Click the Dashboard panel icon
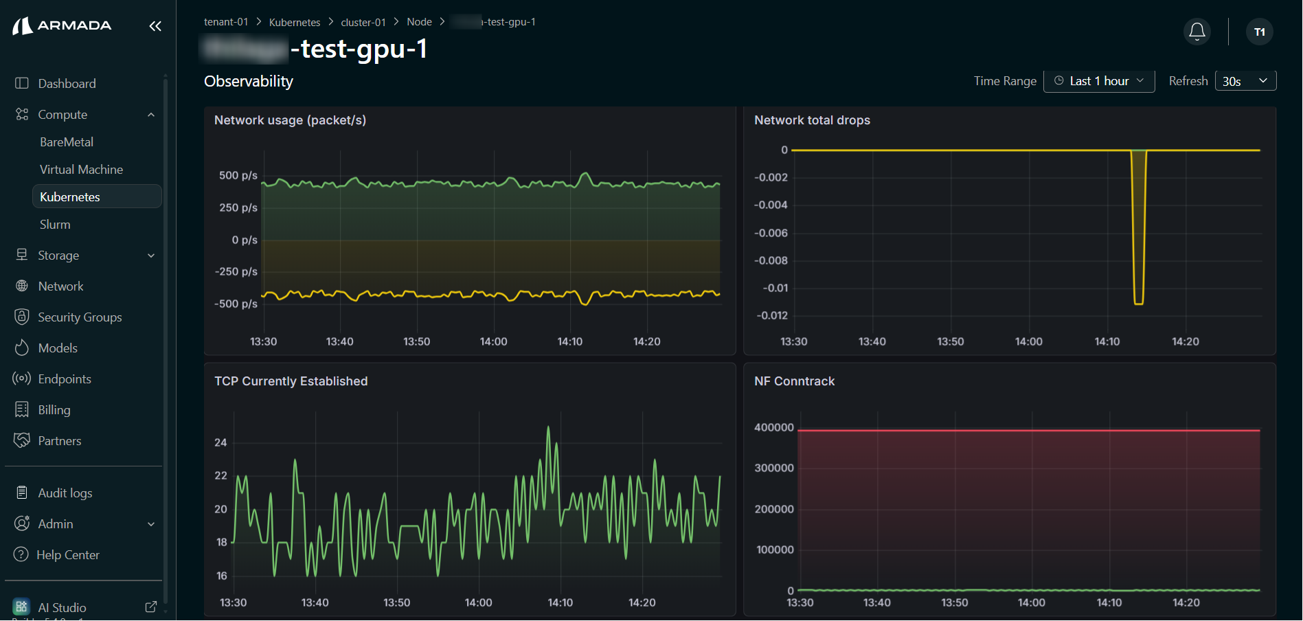This screenshot has width=1303, height=621. coord(22,83)
